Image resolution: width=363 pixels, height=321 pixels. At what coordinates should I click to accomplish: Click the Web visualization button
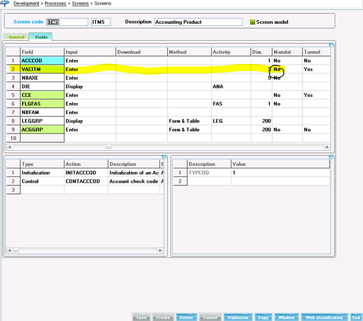[x=324, y=318]
